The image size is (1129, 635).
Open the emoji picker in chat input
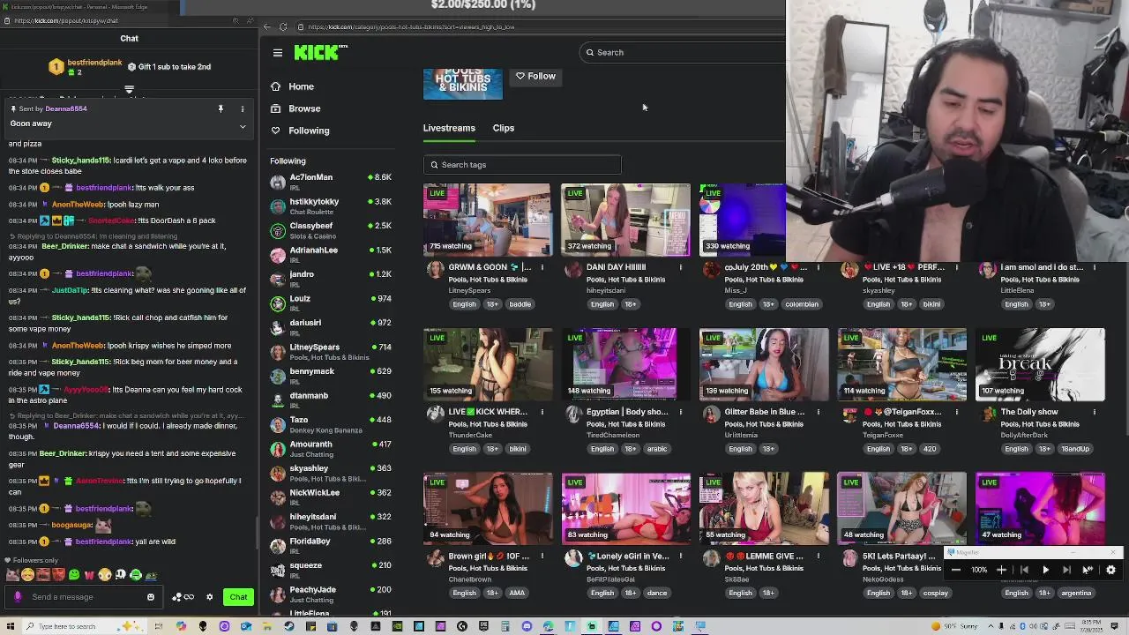(x=151, y=597)
